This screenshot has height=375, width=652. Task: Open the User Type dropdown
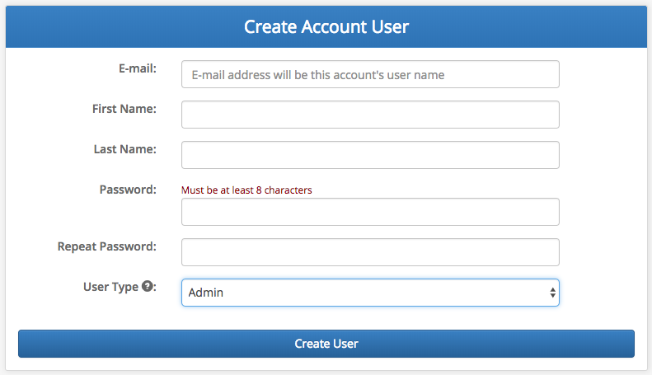(x=370, y=293)
